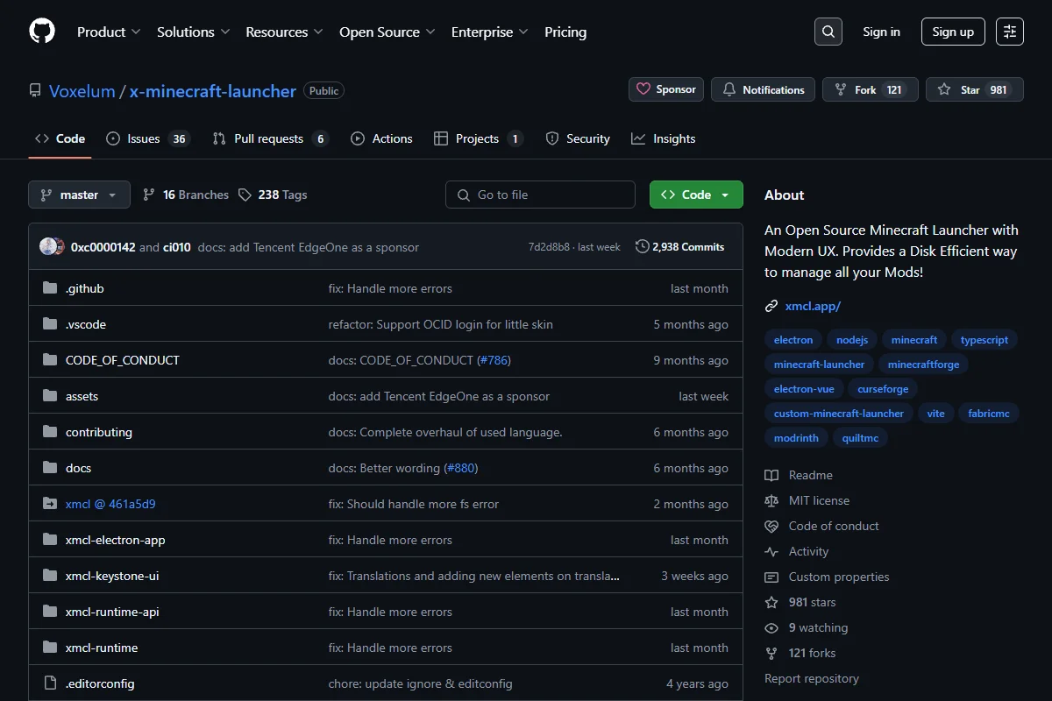This screenshot has height=701, width=1052.
Task: Click the Sign up button
Action: pyautogui.click(x=953, y=32)
